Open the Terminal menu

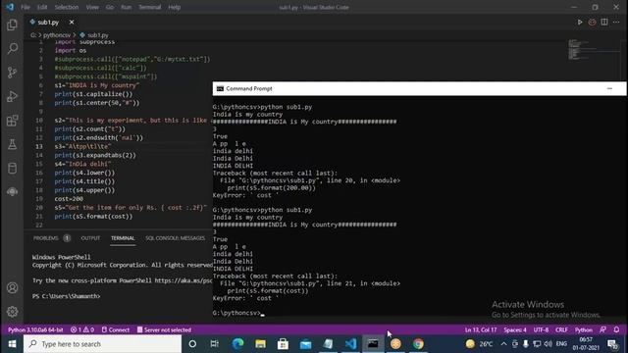(x=150, y=7)
